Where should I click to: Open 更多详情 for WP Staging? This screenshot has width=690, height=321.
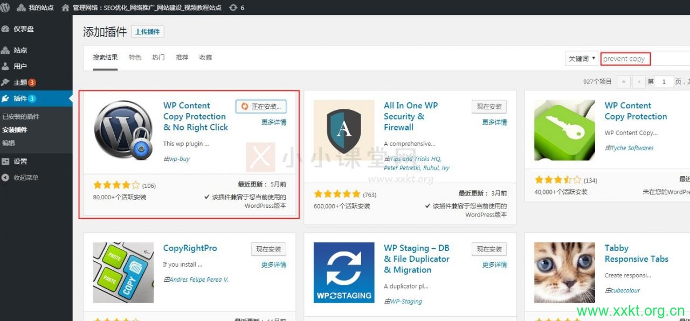tap(494, 264)
